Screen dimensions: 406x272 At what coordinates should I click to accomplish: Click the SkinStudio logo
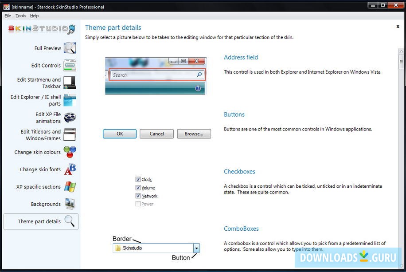click(x=41, y=29)
